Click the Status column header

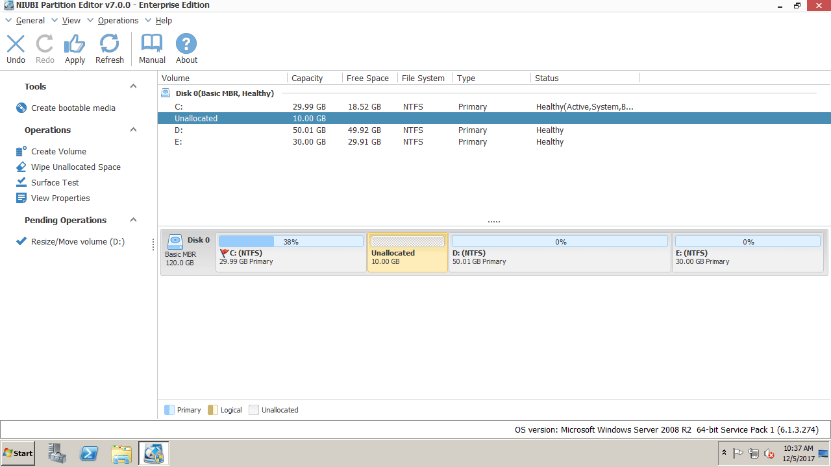click(x=585, y=78)
